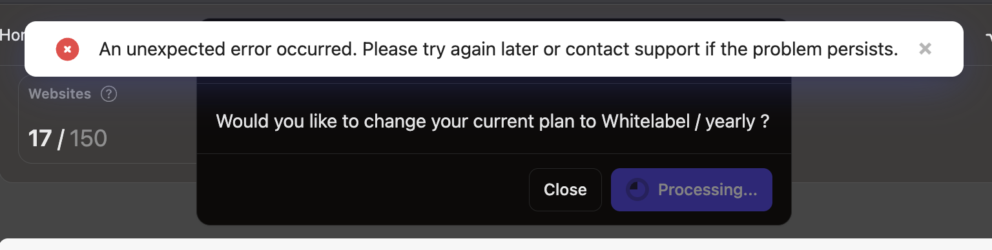
Task: Click the red error icon in the notification
Action: [67, 50]
